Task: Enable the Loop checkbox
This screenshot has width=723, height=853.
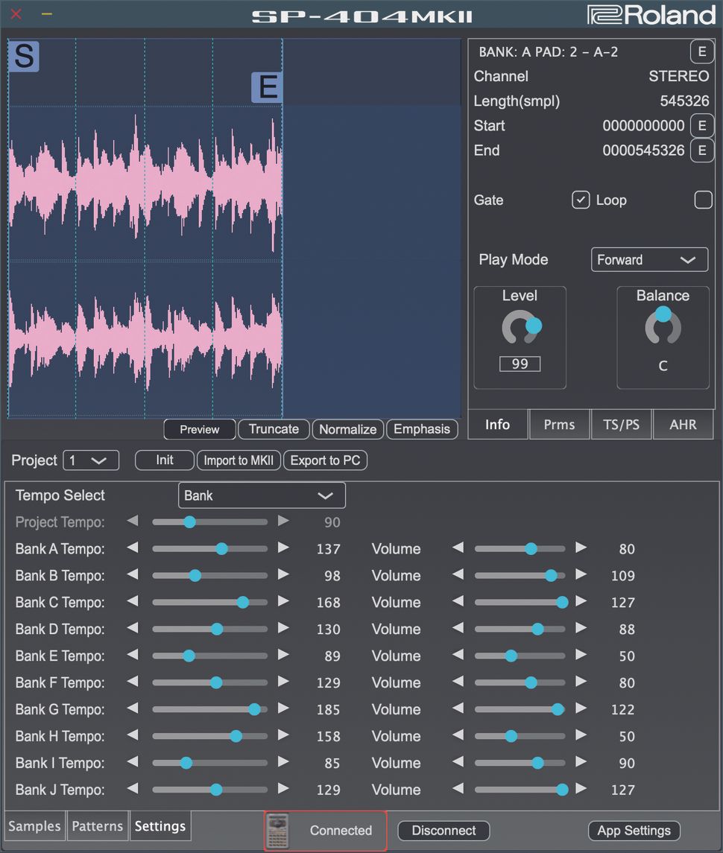Action: point(703,200)
